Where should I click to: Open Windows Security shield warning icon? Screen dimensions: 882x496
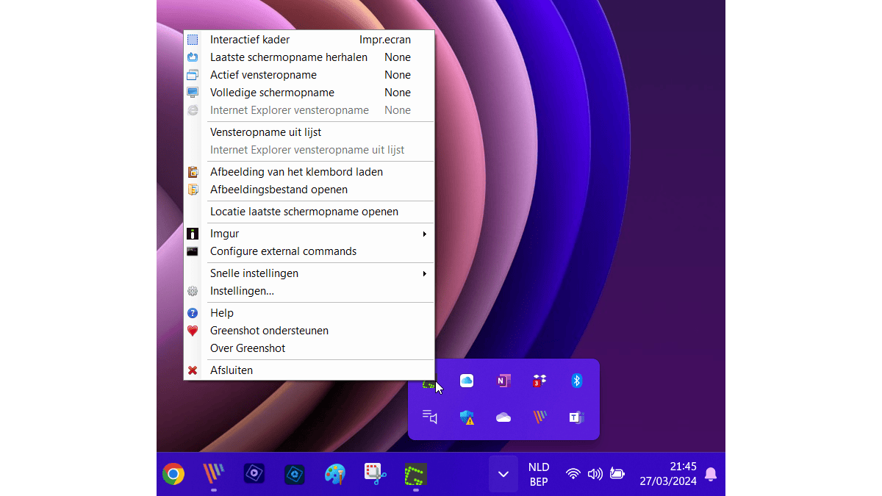pos(467,417)
